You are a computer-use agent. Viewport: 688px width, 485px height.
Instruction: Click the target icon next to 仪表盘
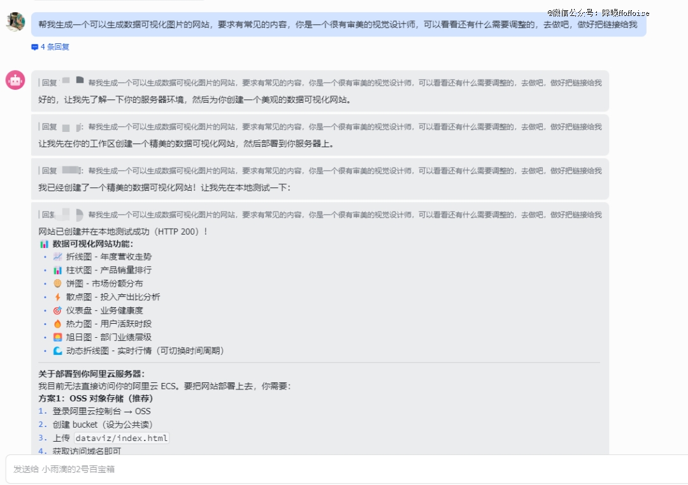coord(58,310)
